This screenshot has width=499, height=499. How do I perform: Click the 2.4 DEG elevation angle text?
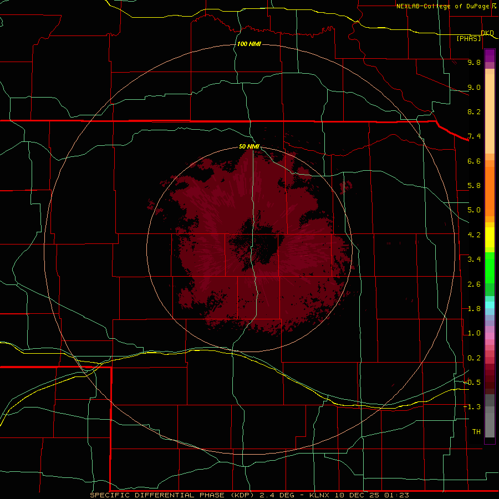click(281, 495)
